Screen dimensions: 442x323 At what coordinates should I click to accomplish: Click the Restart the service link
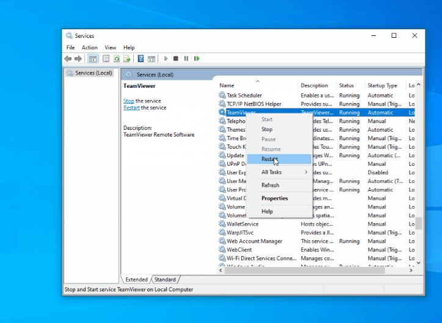pos(131,108)
